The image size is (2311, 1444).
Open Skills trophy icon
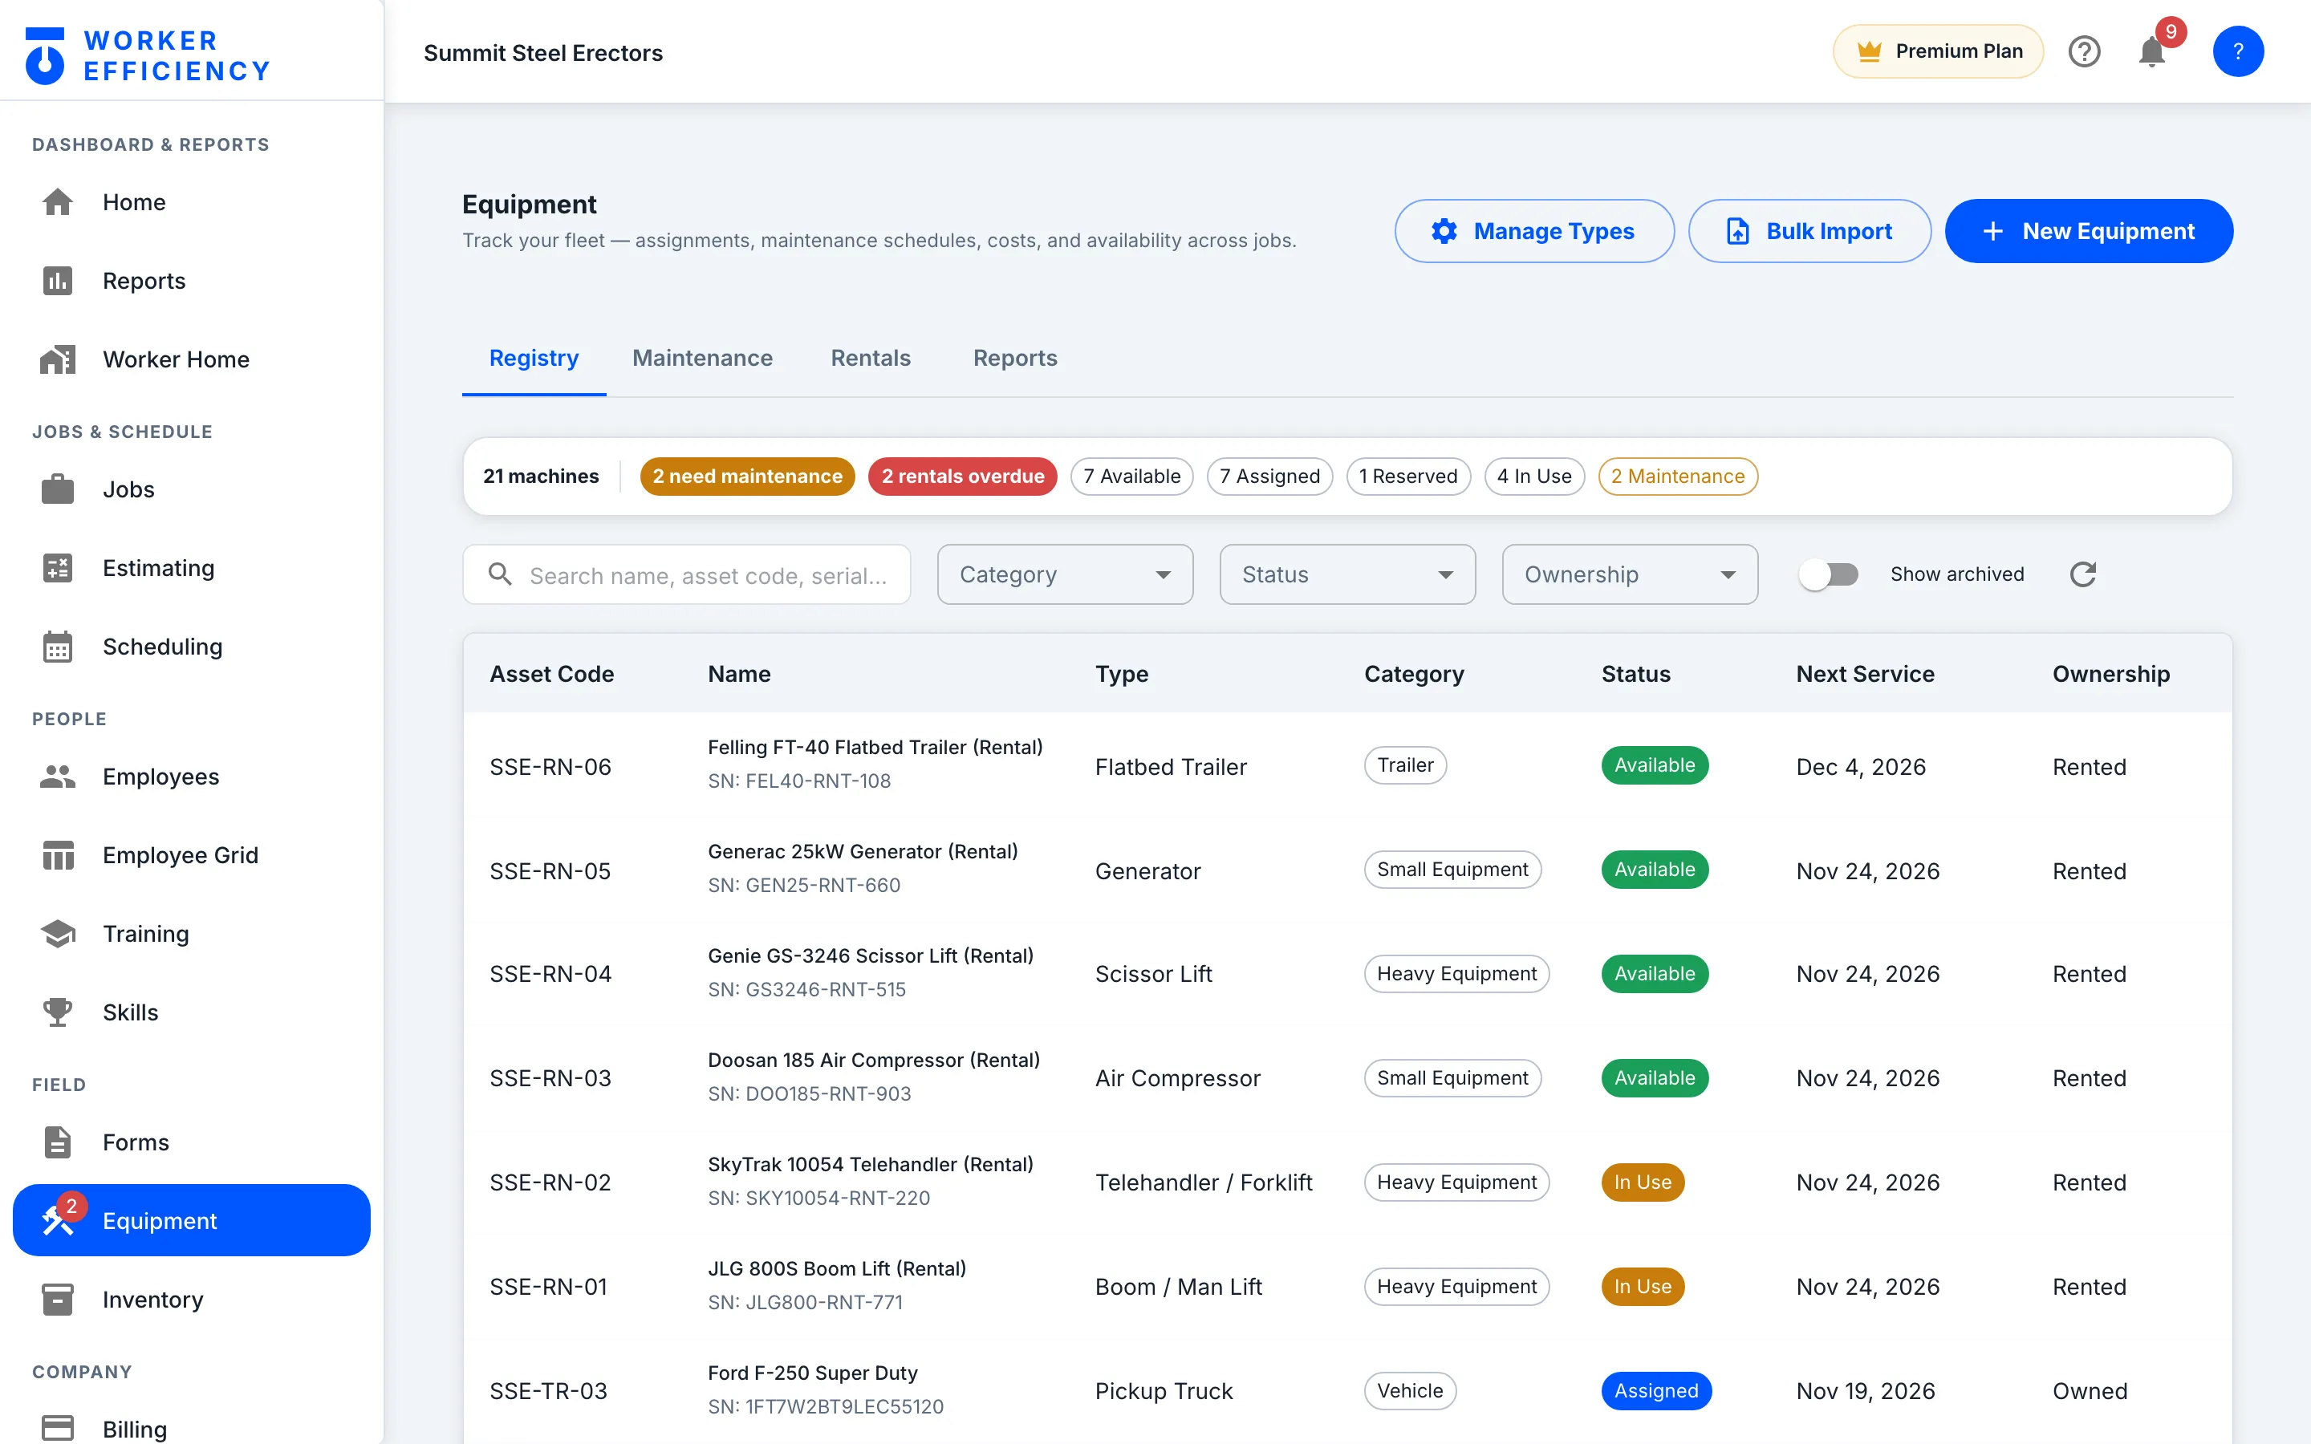click(x=57, y=1012)
